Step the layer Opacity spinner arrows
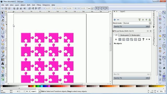The image size is (167, 94). (151, 27)
